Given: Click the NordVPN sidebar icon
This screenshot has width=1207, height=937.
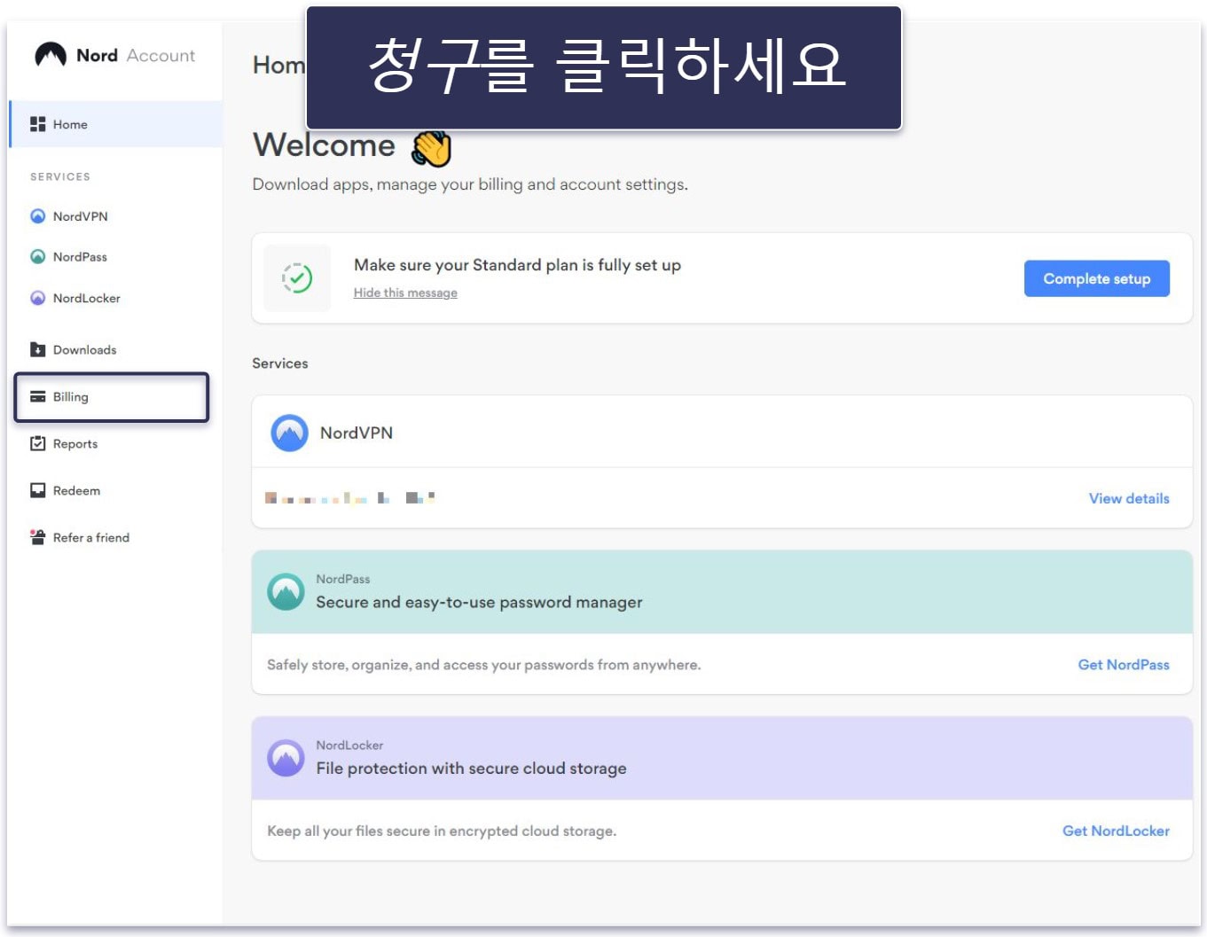Looking at the screenshot, I should (37, 216).
